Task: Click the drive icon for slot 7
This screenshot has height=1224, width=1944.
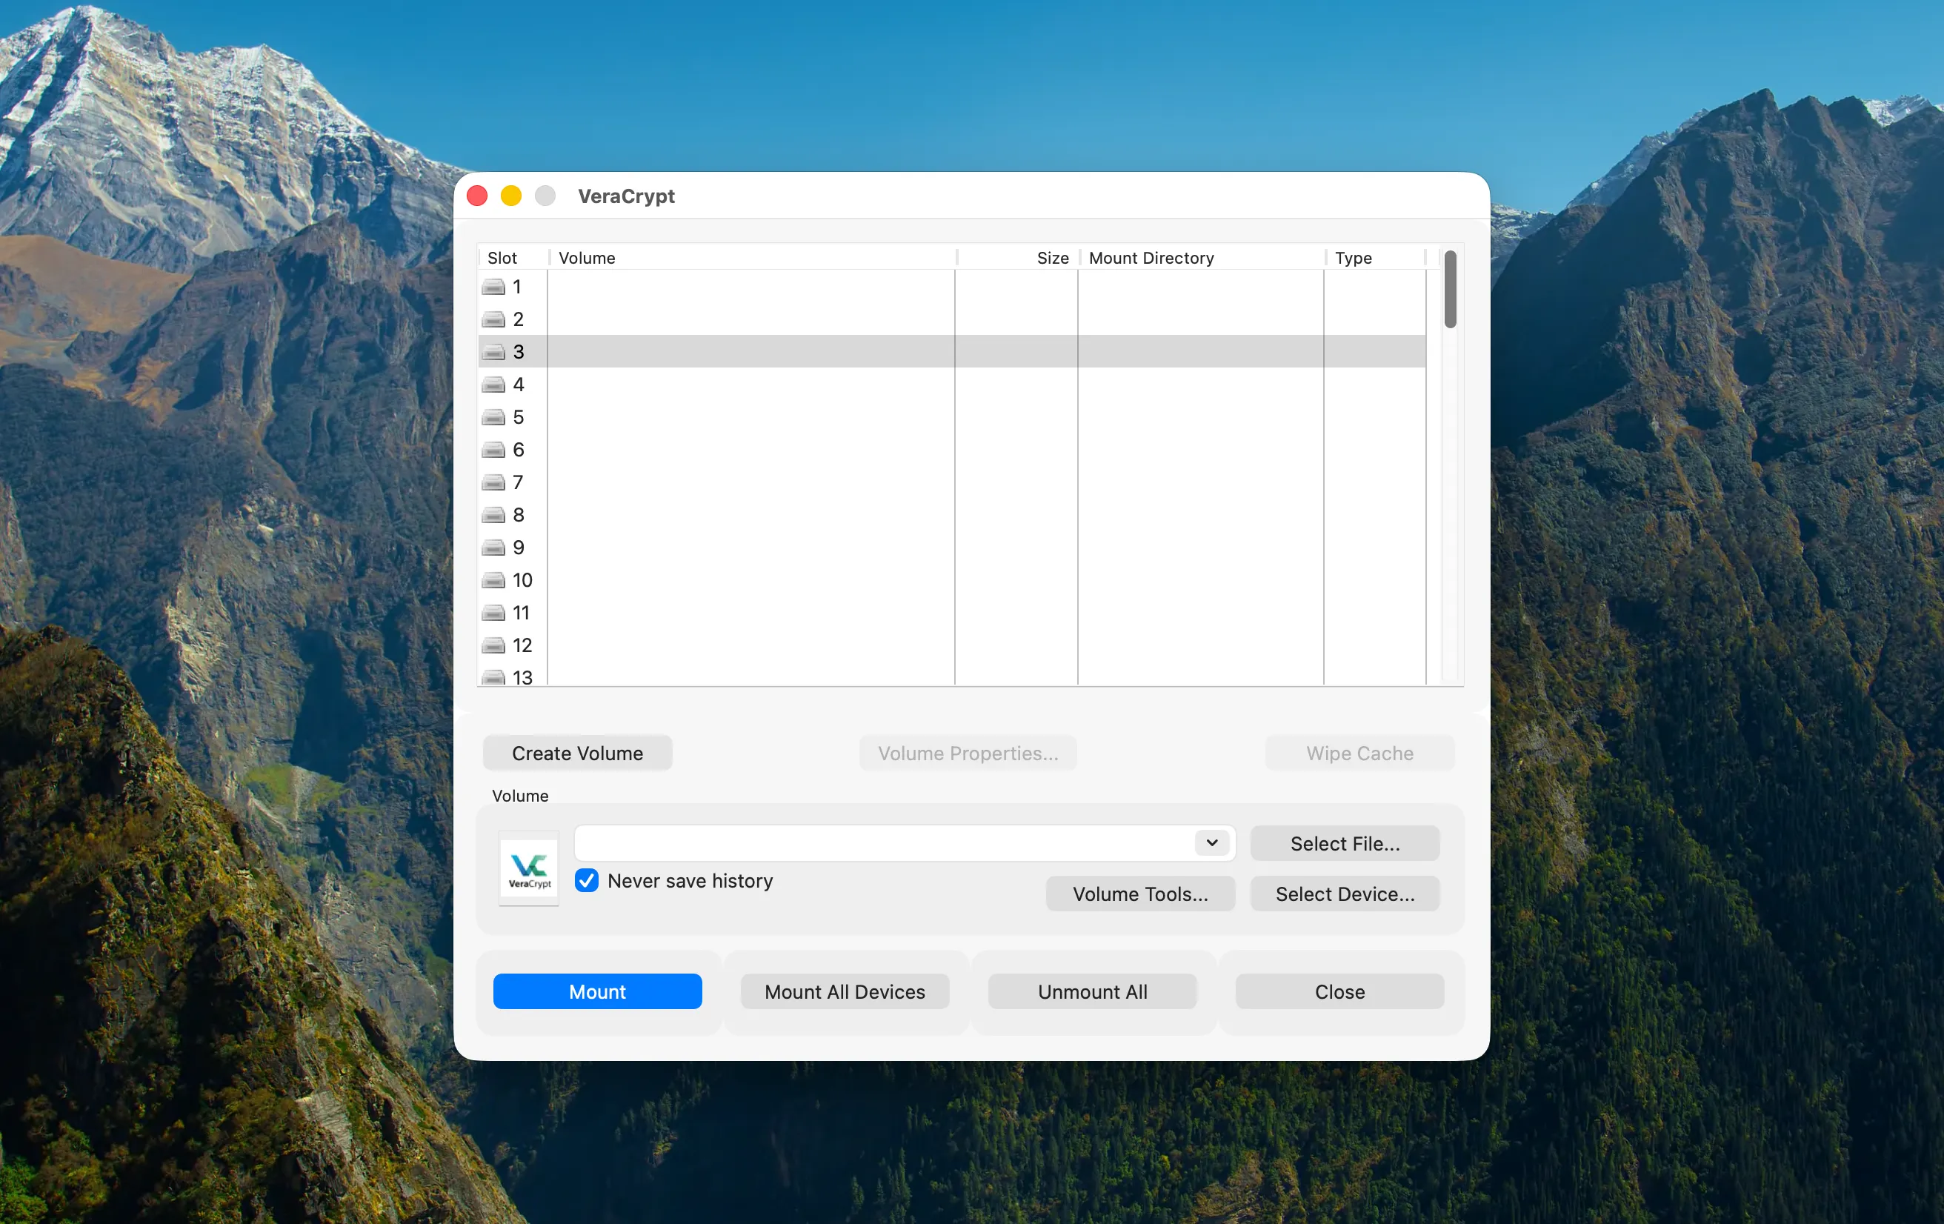Action: tap(493, 483)
